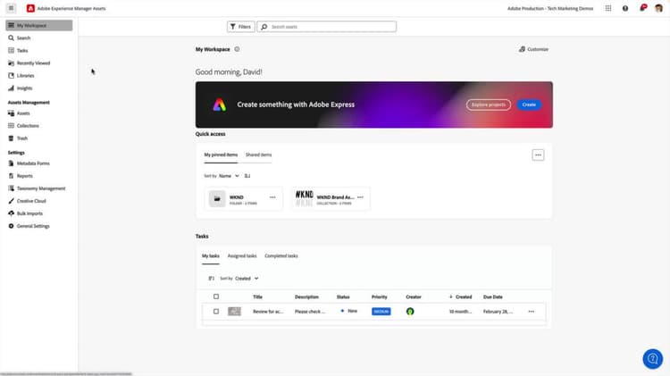Open the app switcher grid icon
Screen dimensions: 670x376
tap(608, 8)
